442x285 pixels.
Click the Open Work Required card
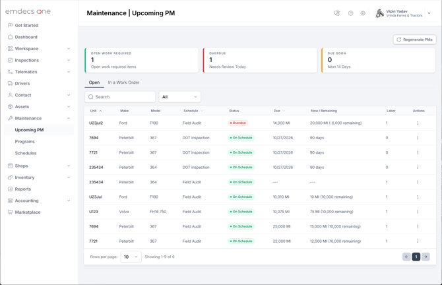[x=142, y=60]
